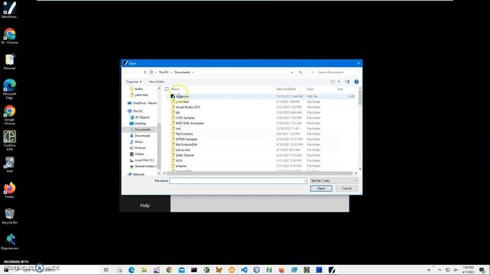Image resolution: width=490 pixels, height=275 pixels.
Task: Select Music in the navigation pane
Action: pyautogui.click(x=139, y=142)
